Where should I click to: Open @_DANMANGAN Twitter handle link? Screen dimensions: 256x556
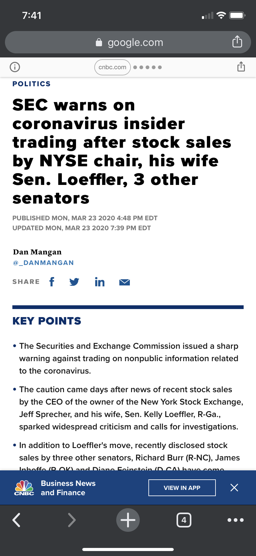(x=43, y=263)
